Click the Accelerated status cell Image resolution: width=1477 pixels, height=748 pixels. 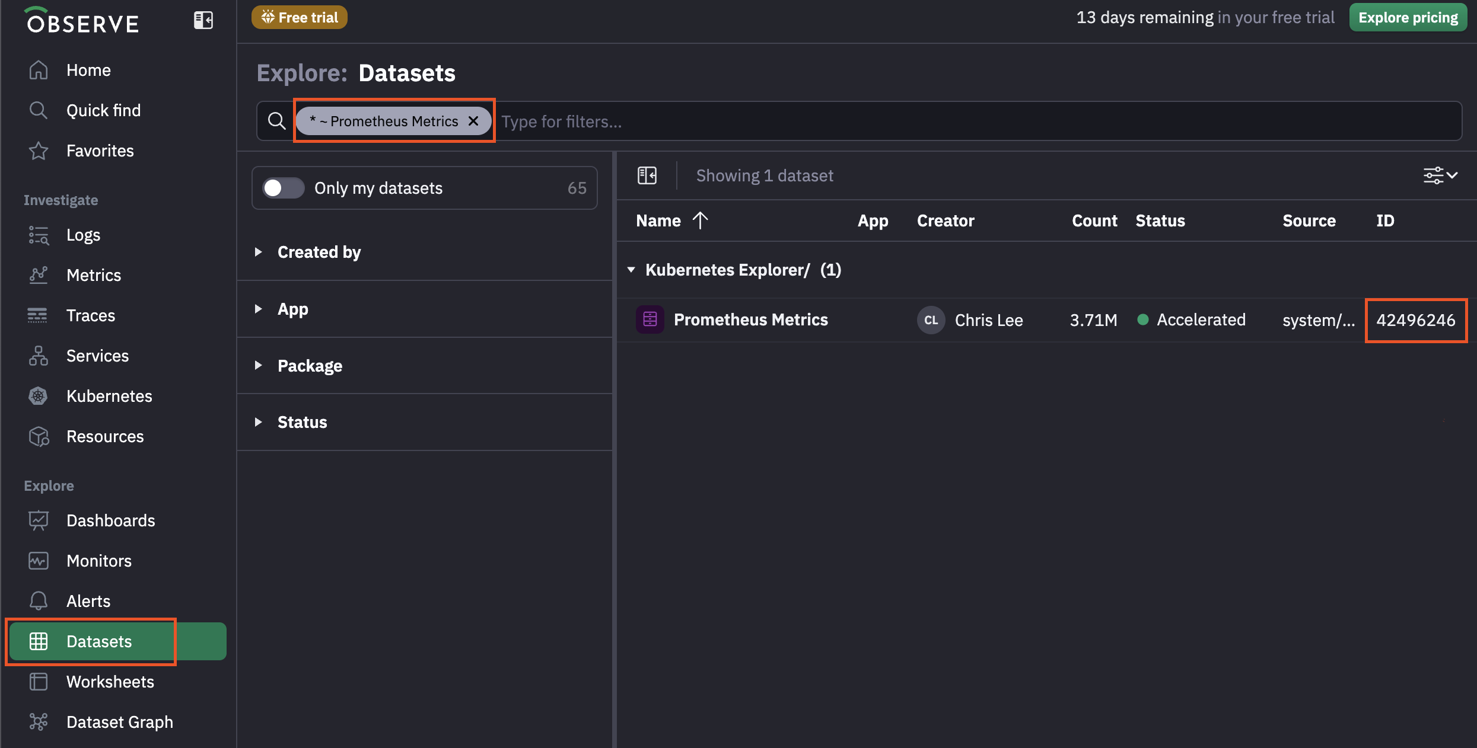click(x=1192, y=320)
